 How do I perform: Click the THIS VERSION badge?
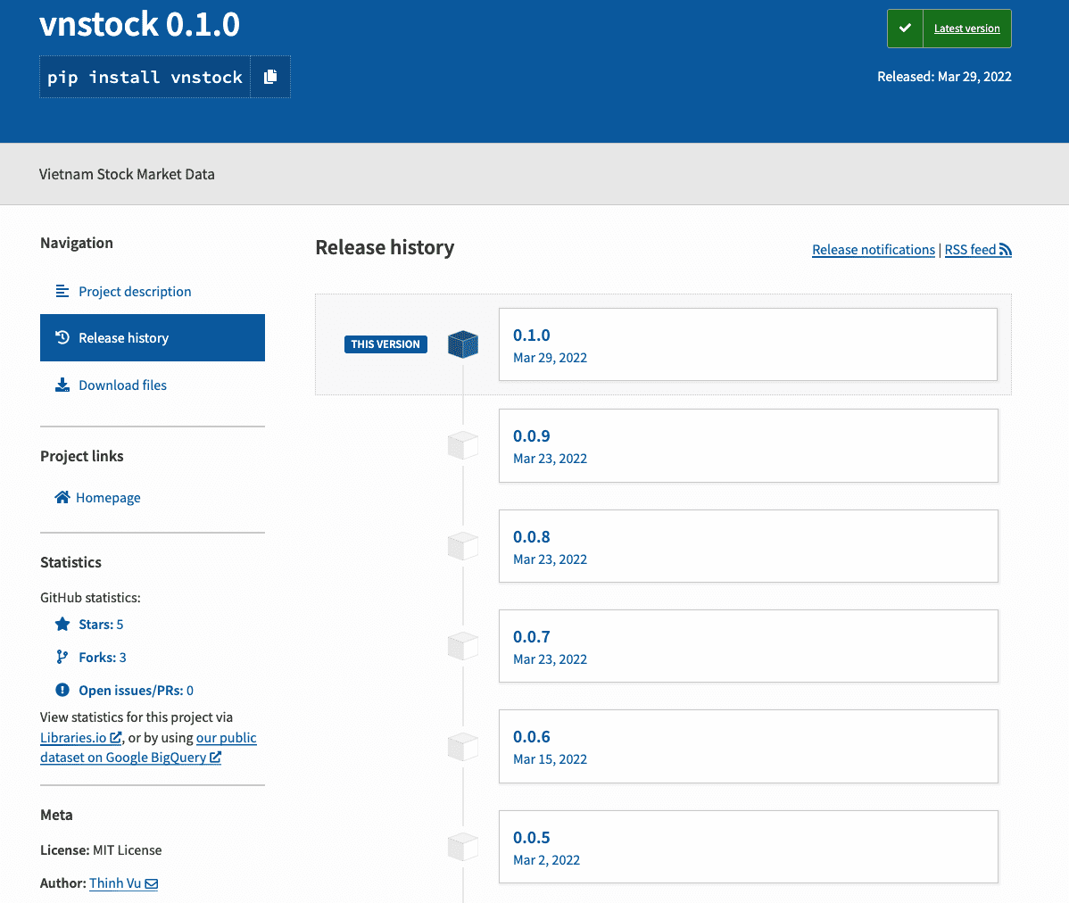pyautogui.click(x=385, y=344)
